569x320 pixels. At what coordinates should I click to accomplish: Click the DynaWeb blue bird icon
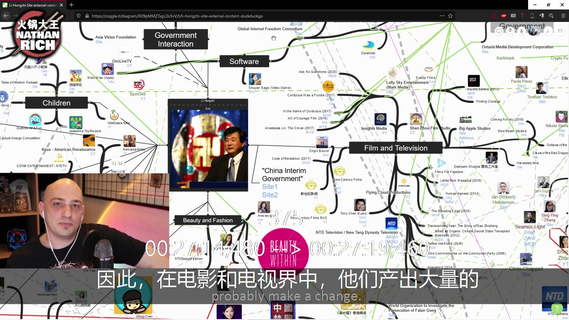[x=369, y=45]
